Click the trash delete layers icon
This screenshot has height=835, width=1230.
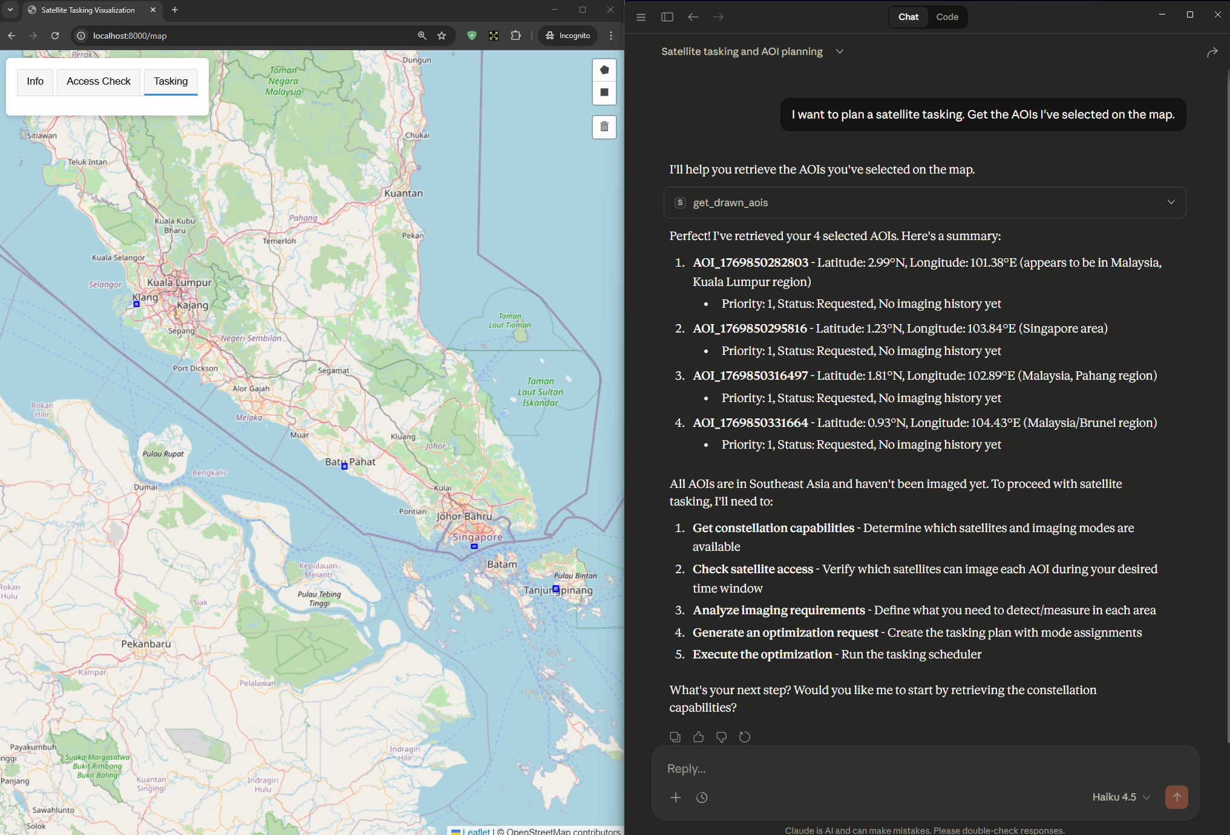click(604, 127)
